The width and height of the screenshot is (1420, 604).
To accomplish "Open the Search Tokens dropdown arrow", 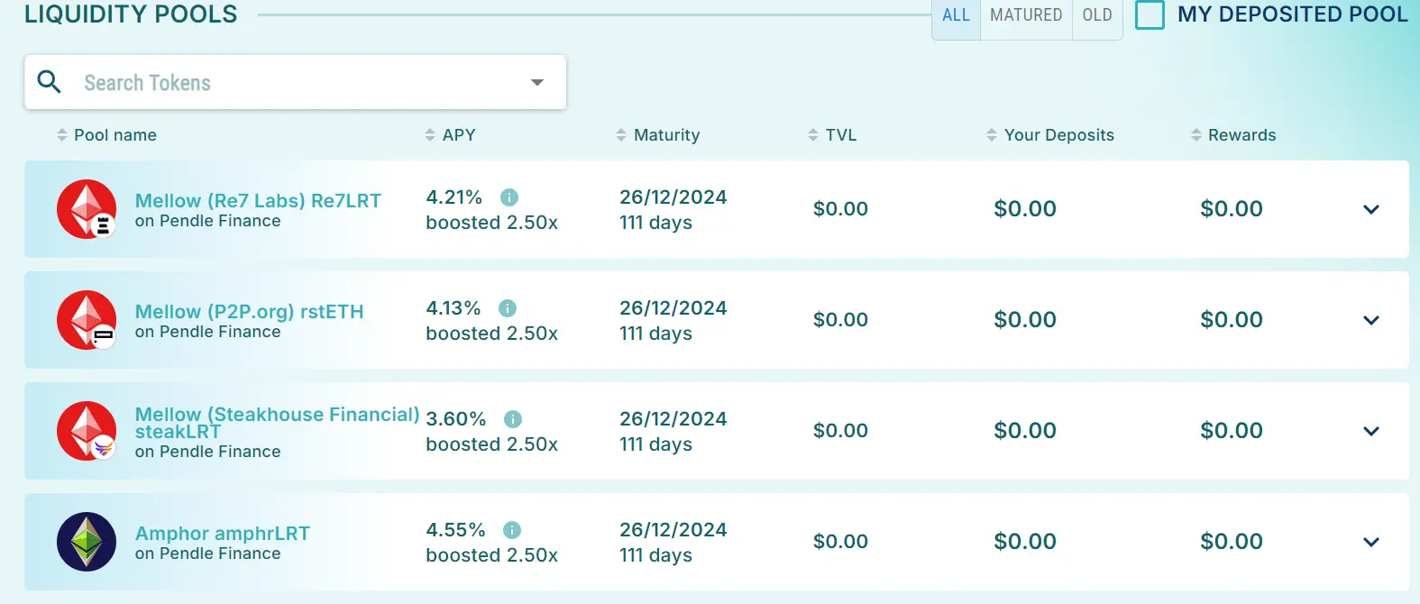I will click(x=537, y=82).
